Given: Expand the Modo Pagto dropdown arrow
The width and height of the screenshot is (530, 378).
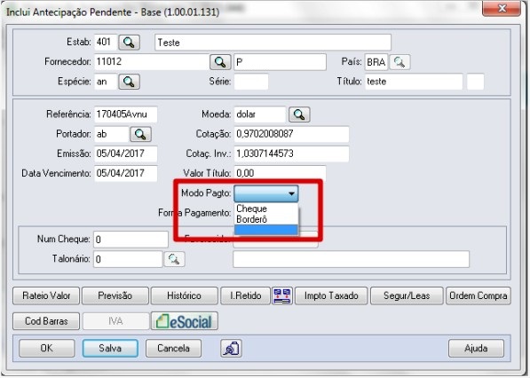Looking at the screenshot, I should coord(291,193).
